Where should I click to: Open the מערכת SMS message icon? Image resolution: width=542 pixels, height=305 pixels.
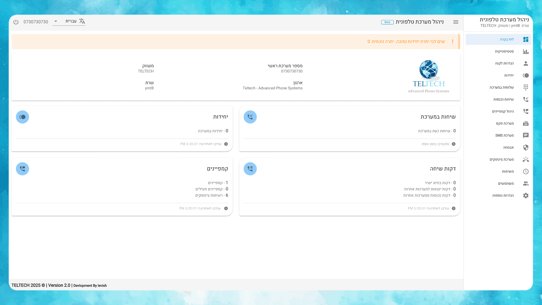(x=525, y=135)
